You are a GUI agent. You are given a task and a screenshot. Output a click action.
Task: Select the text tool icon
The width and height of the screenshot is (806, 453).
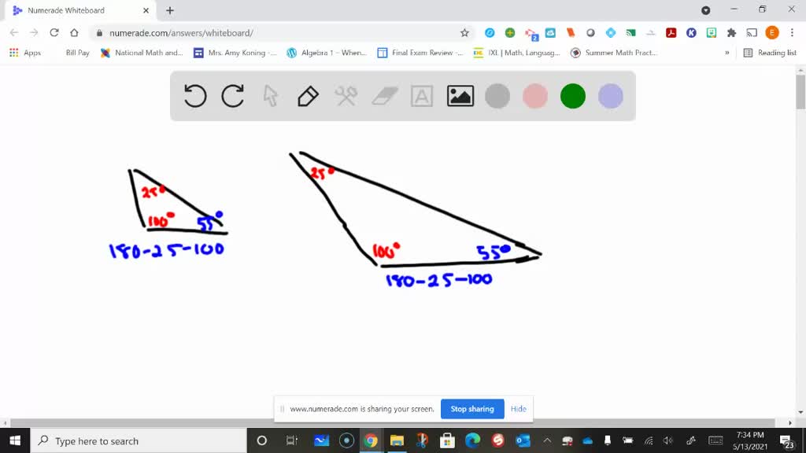coord(422,96)
